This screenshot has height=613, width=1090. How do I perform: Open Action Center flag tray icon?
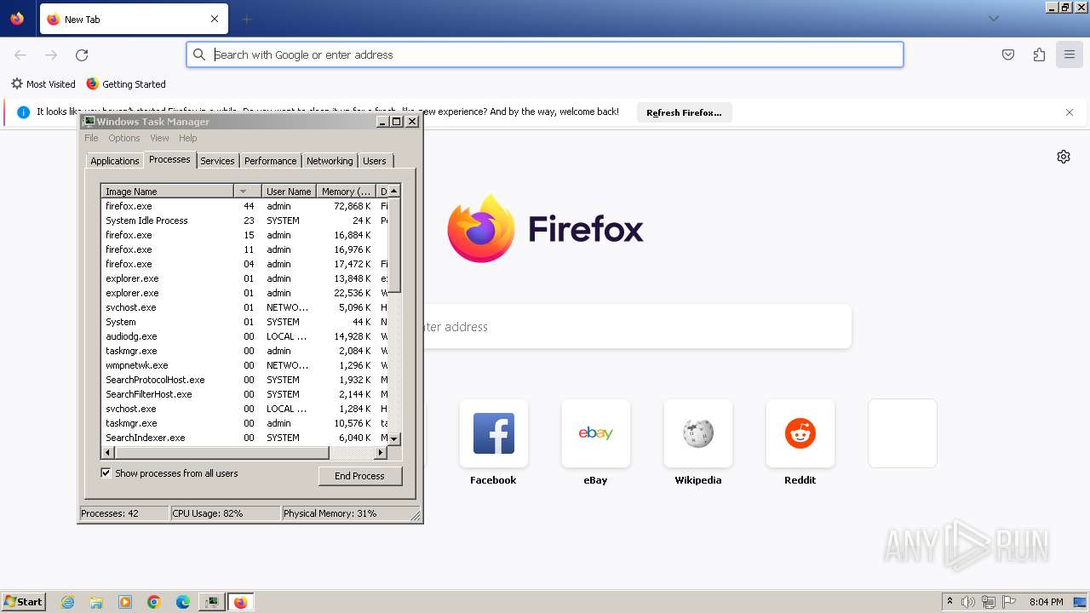pyautogui.click(x=1009, y=602)
